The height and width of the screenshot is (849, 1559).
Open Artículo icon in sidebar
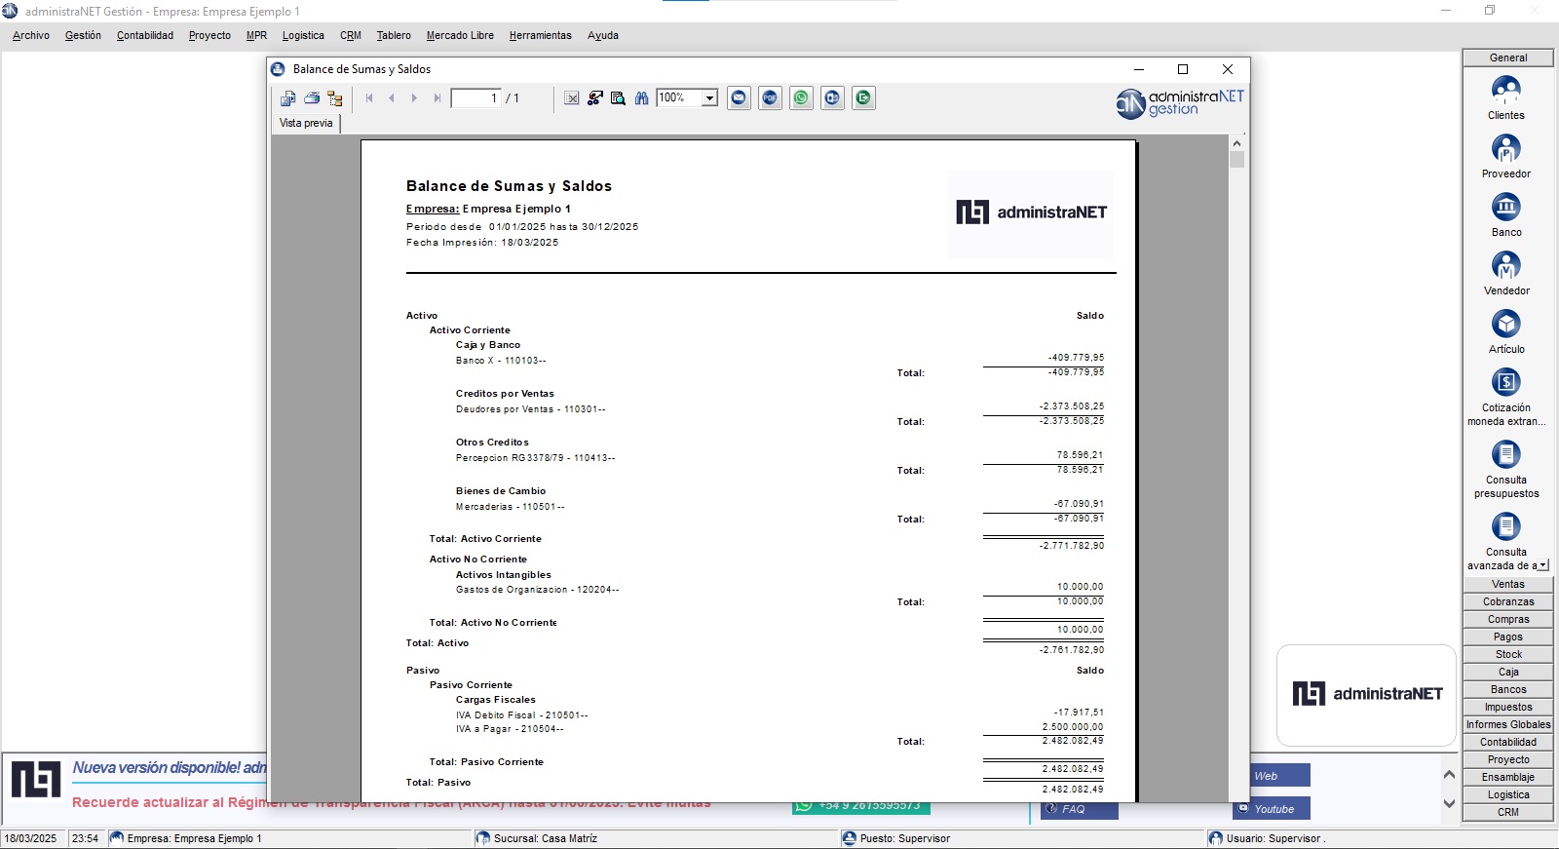click(1506, 331)
